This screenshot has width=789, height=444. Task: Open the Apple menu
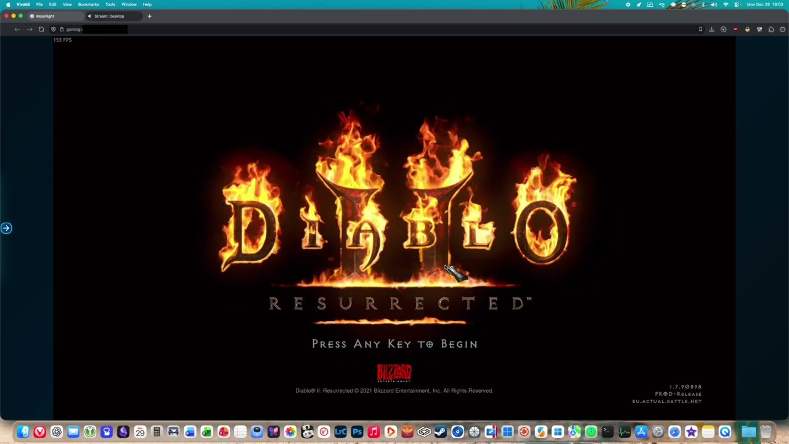(8, 4)
